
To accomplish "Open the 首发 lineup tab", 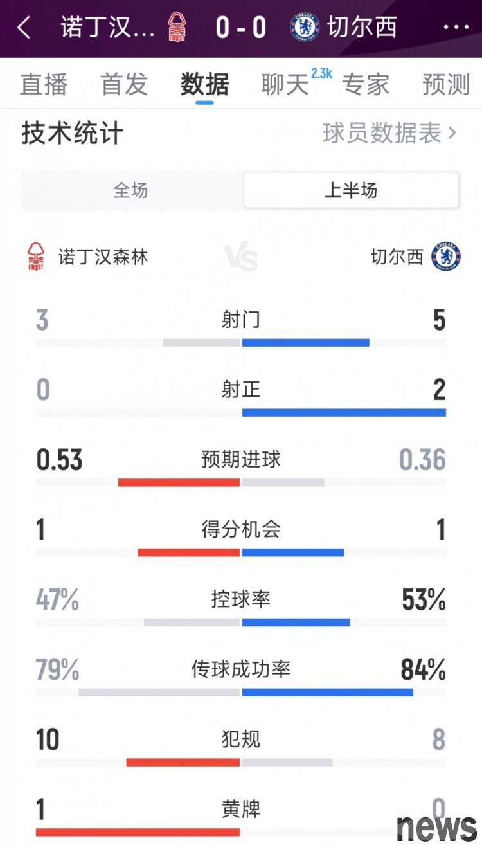I will click(x=124, y=85).
